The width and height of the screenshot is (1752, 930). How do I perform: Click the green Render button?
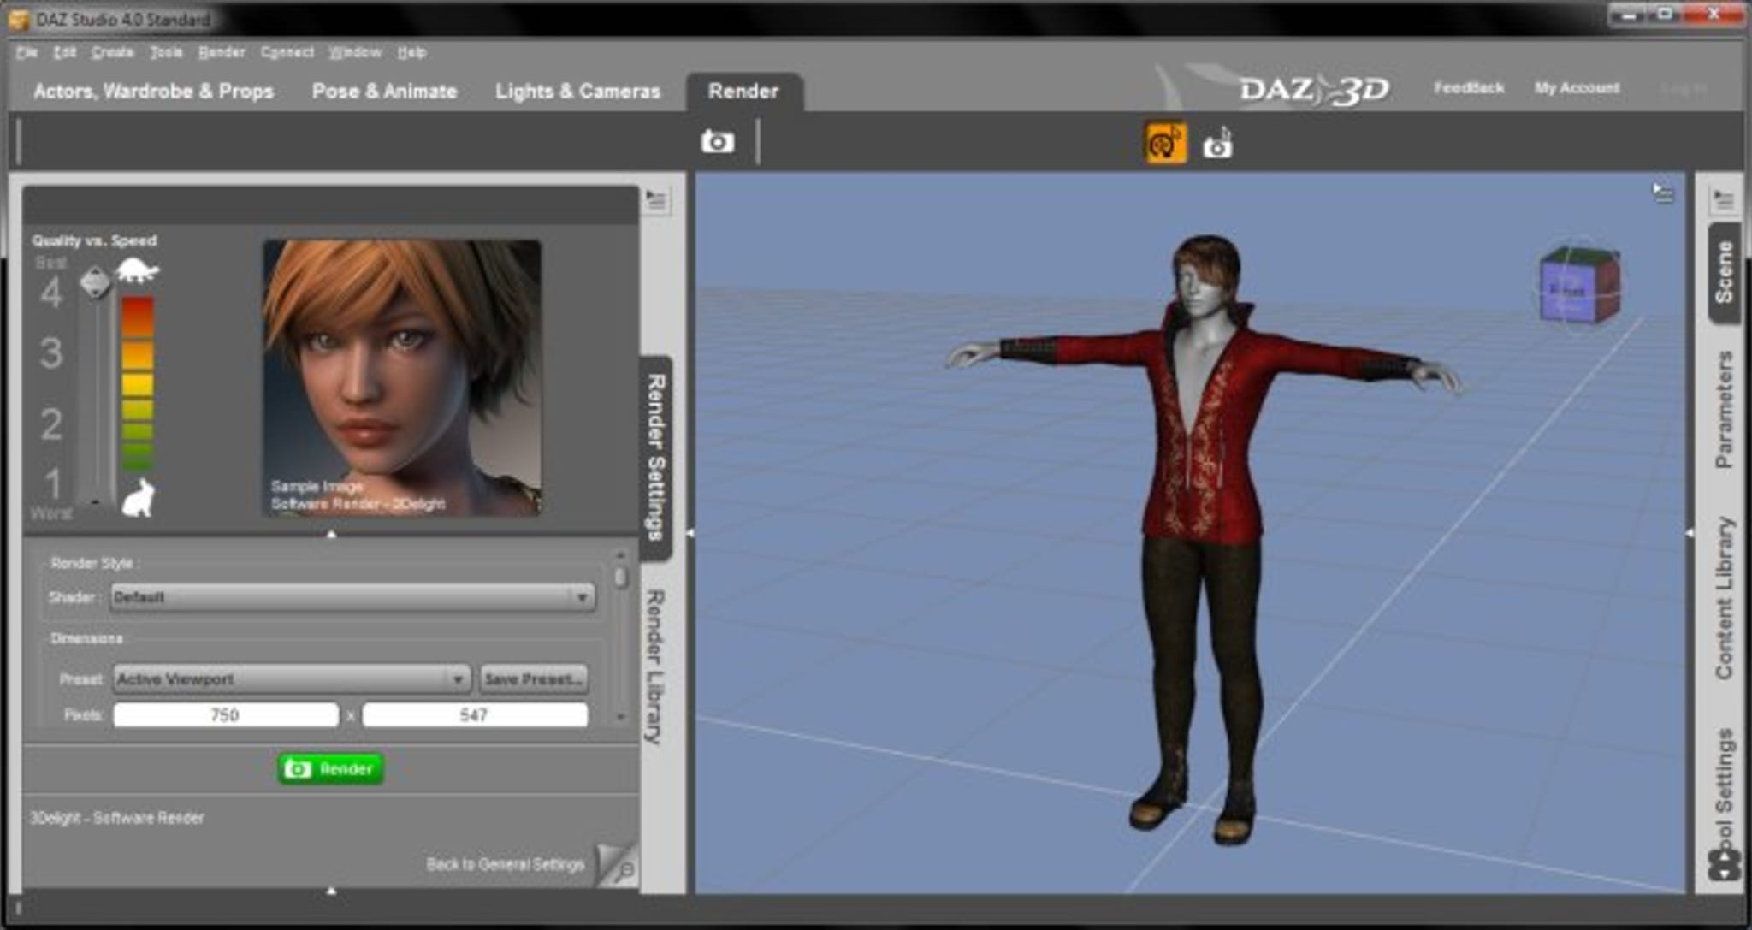pyautogui.click(x=331, y=768)
